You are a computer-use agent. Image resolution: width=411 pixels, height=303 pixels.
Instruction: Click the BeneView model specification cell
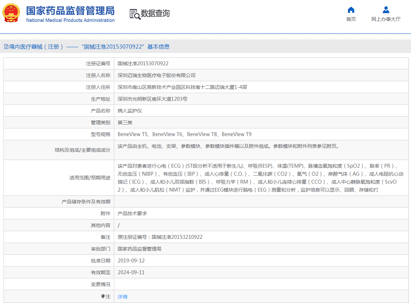pos(184,134)
